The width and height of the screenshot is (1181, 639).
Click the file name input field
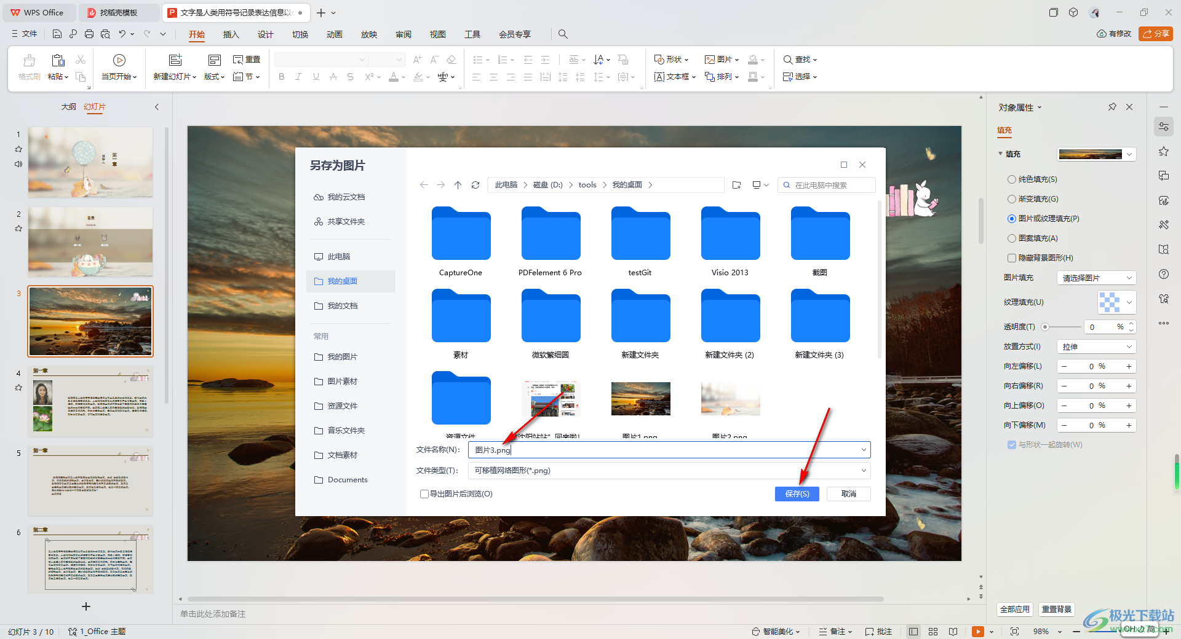(x=669, y=450)
